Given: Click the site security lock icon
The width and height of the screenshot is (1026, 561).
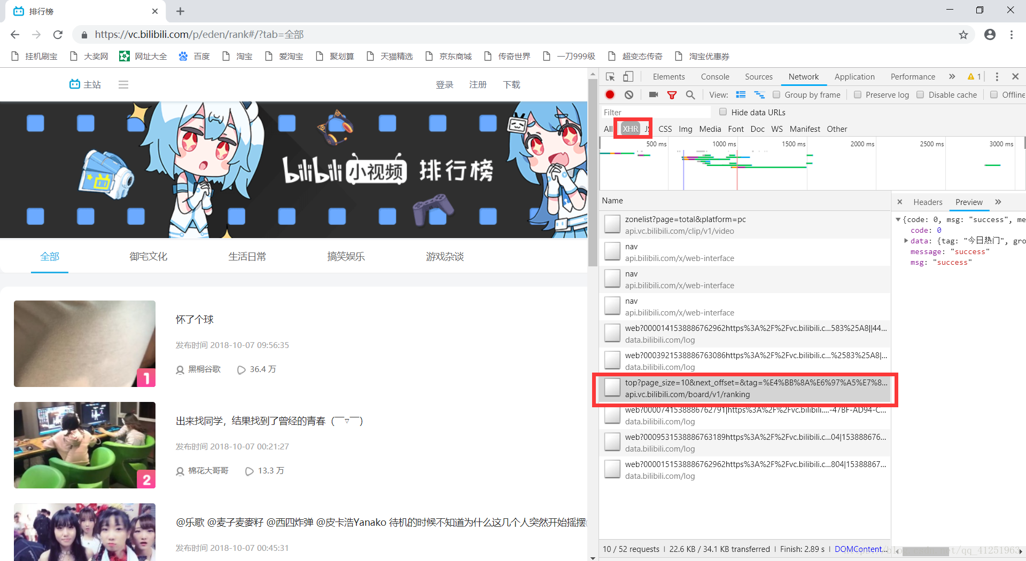Looking at the screenshot, I should point(84,35).
